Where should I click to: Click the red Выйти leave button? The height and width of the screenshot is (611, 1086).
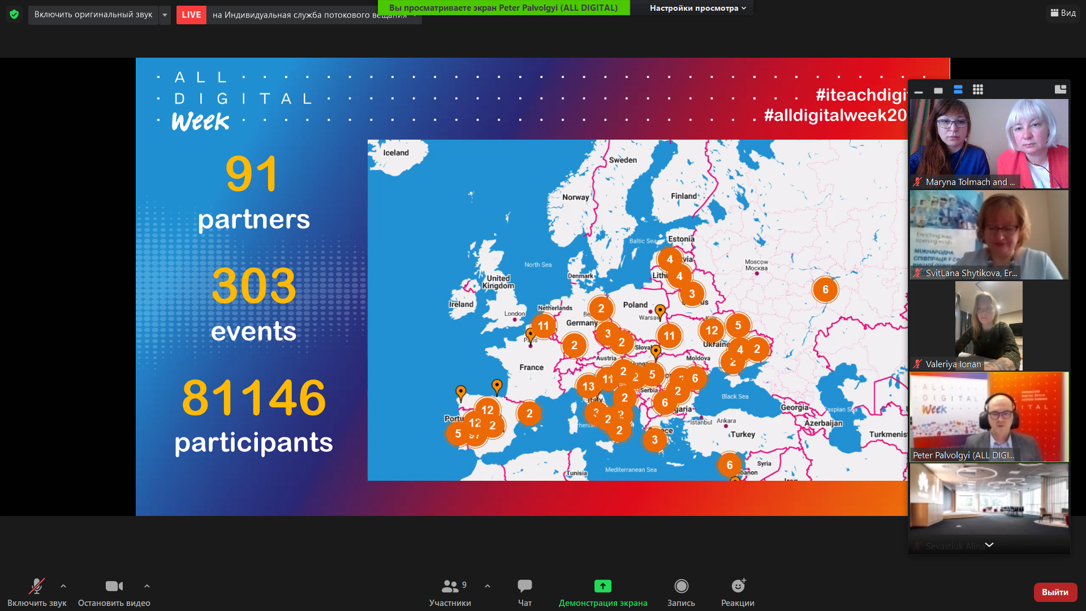[1054, 592]
